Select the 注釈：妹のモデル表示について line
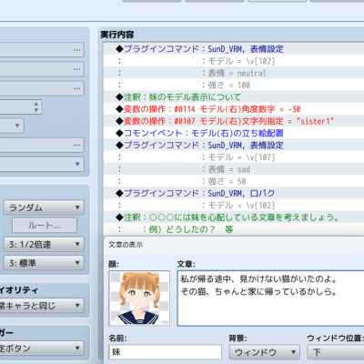 pos(234,97)
